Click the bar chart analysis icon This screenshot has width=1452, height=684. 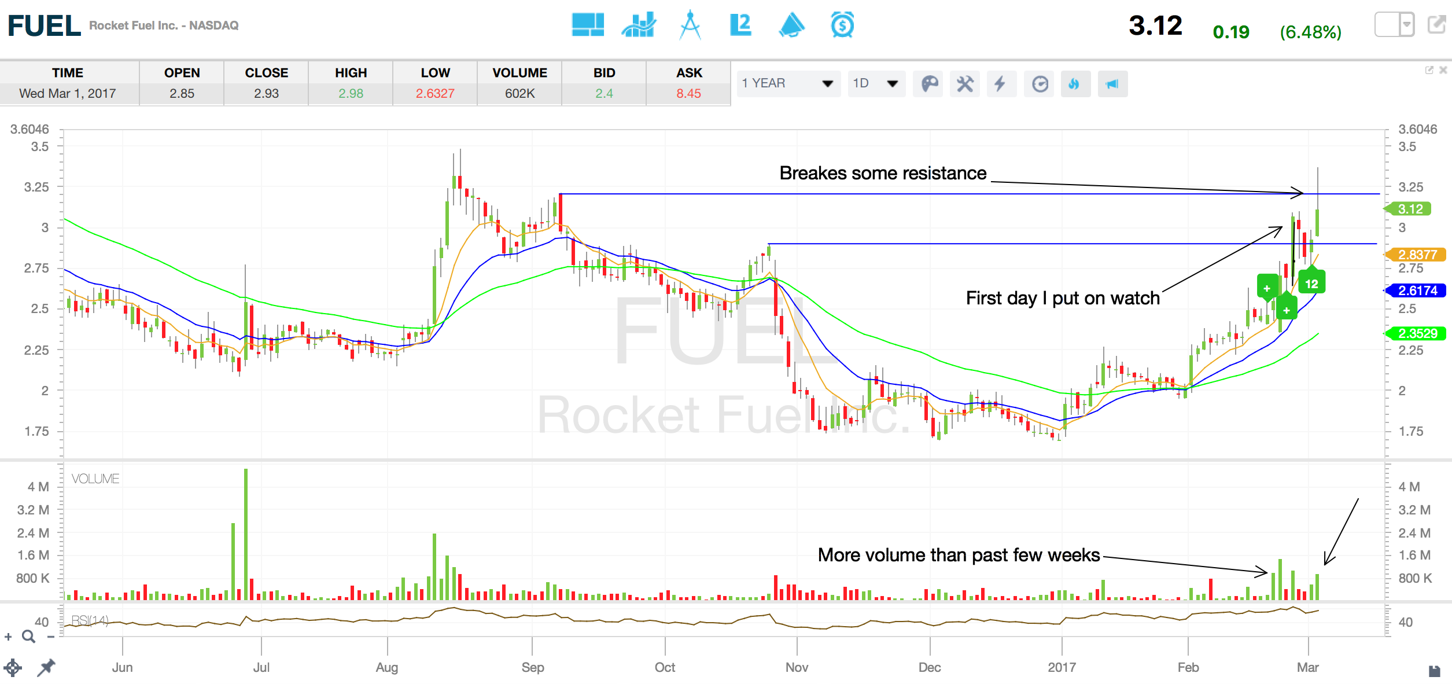click(638, 25)
